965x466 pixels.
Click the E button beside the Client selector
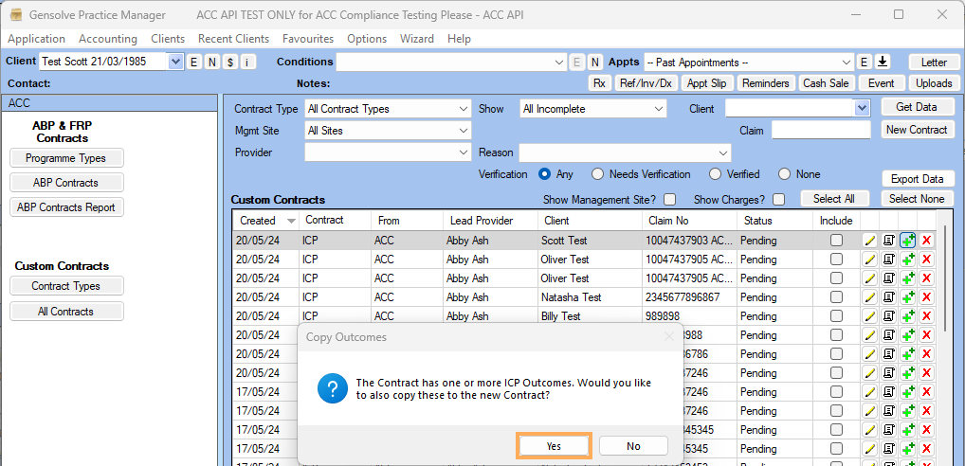[x=194, y=63]
